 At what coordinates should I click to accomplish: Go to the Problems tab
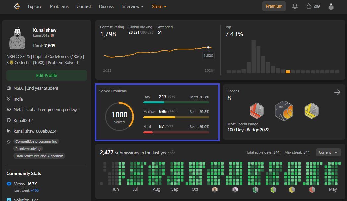(x=59, y=6)
